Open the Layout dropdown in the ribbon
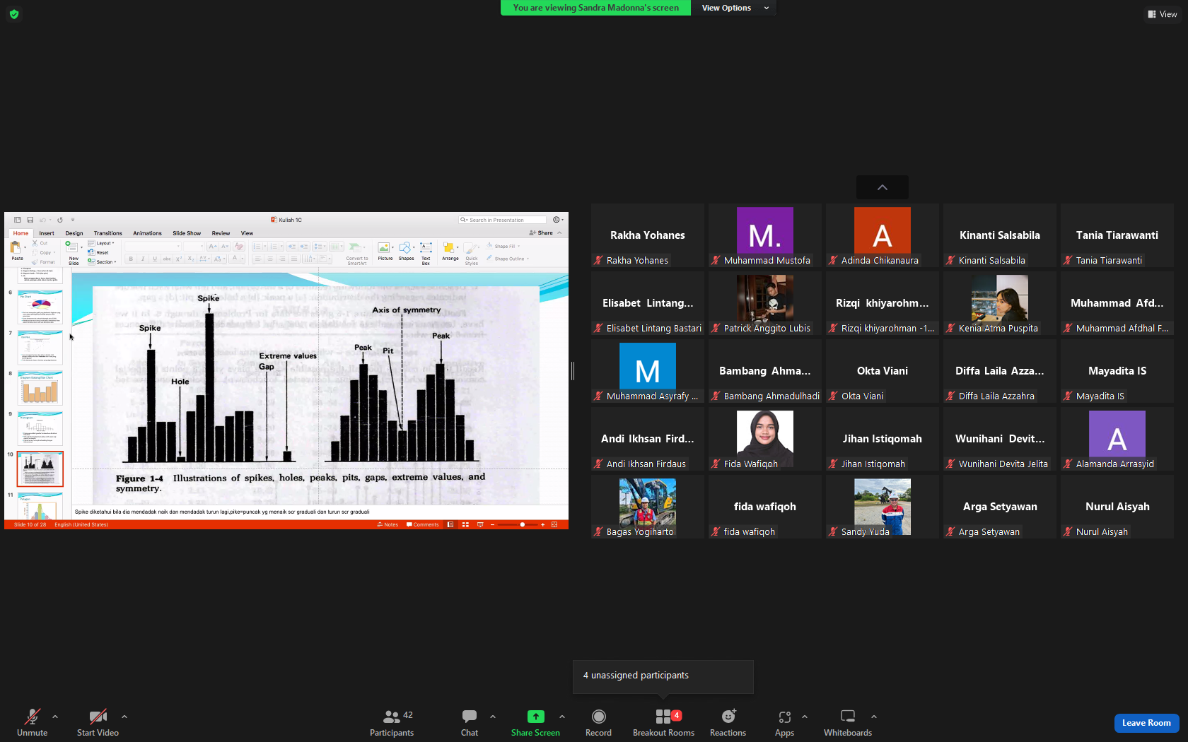 pyautogui.click(x=100, y=243)
